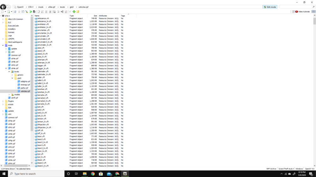Image resolution: width=316 pixels, height=177 pixels.
Task: Open Task View from taskbar
Action: pyautogui.click(x=76, y=174)
